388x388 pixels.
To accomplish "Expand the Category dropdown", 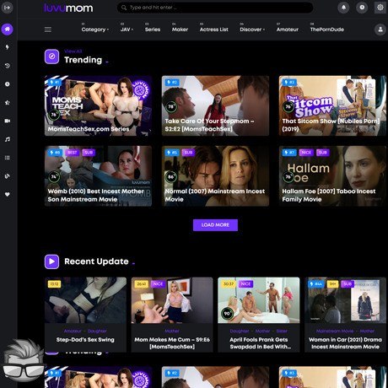I will click(94, 30).
